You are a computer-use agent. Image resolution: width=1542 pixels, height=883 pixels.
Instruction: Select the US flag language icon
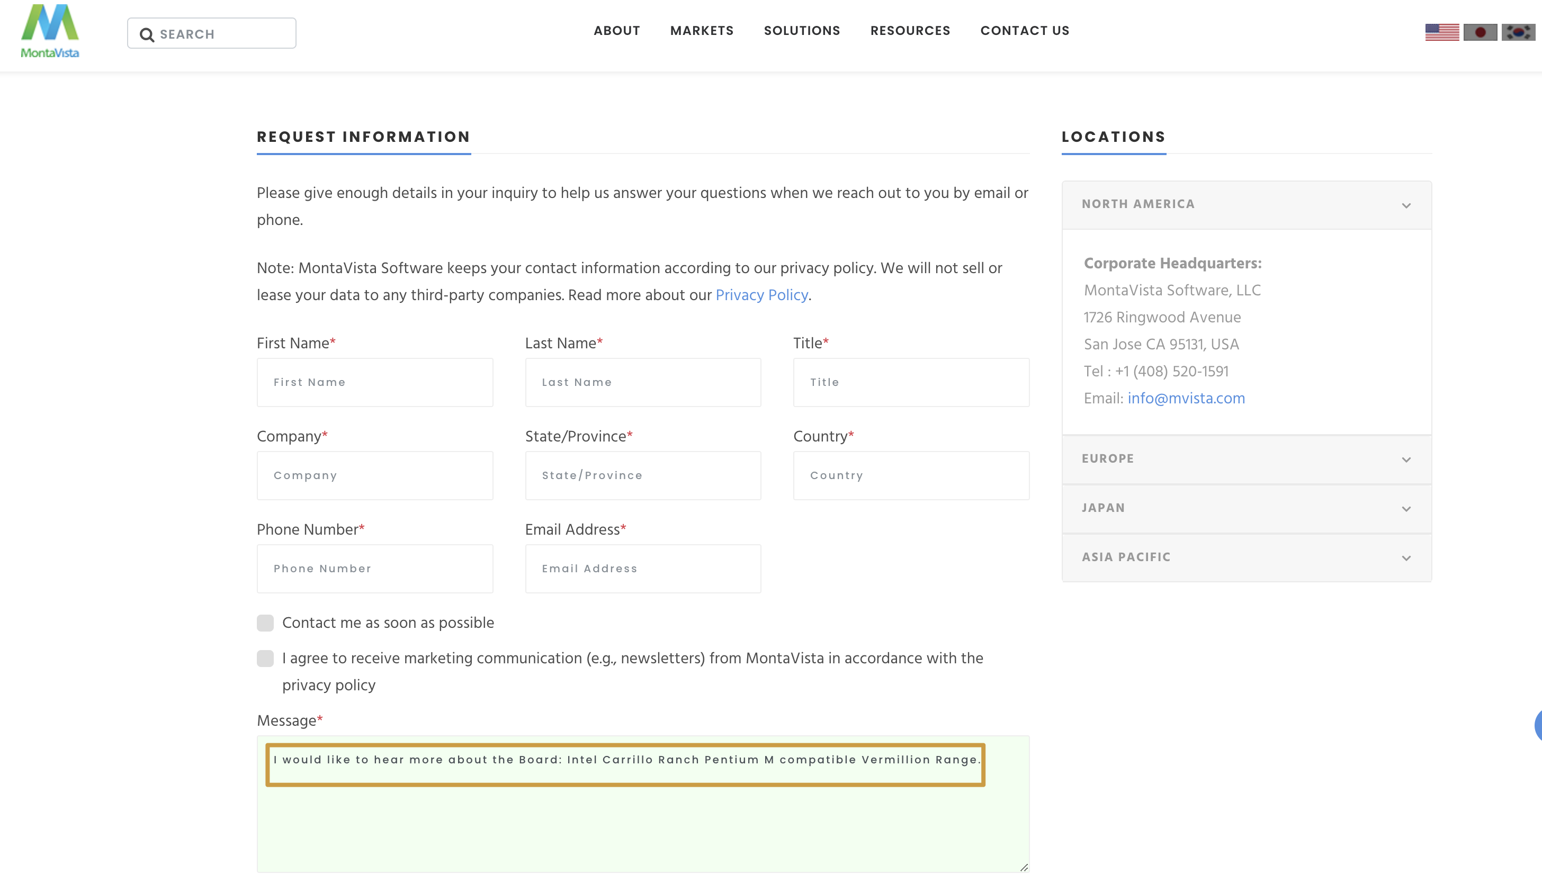point(1442,32)
